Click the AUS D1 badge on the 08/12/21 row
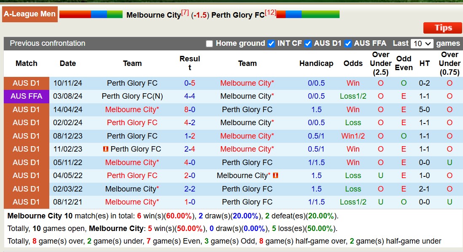Image resolution: width=463 pixels, height=252 pixels. click(x=26, y=202)
